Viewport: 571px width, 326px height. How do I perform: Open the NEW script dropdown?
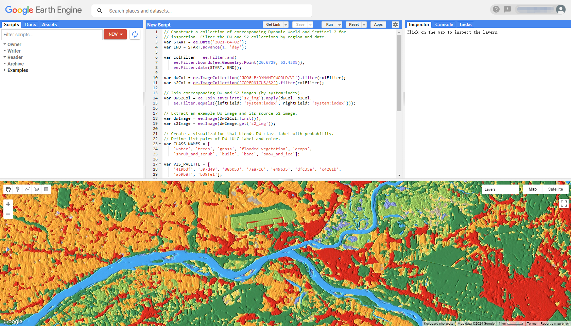(115, 34)
